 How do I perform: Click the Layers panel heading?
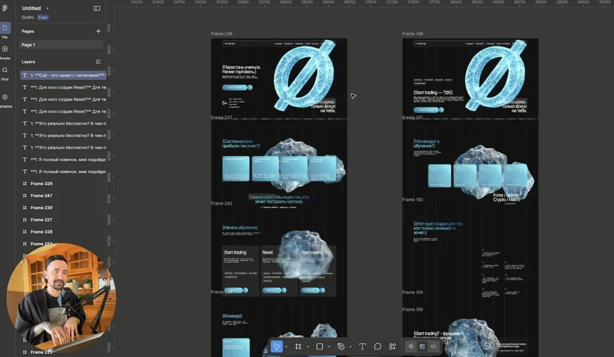[x=28, y=62]
